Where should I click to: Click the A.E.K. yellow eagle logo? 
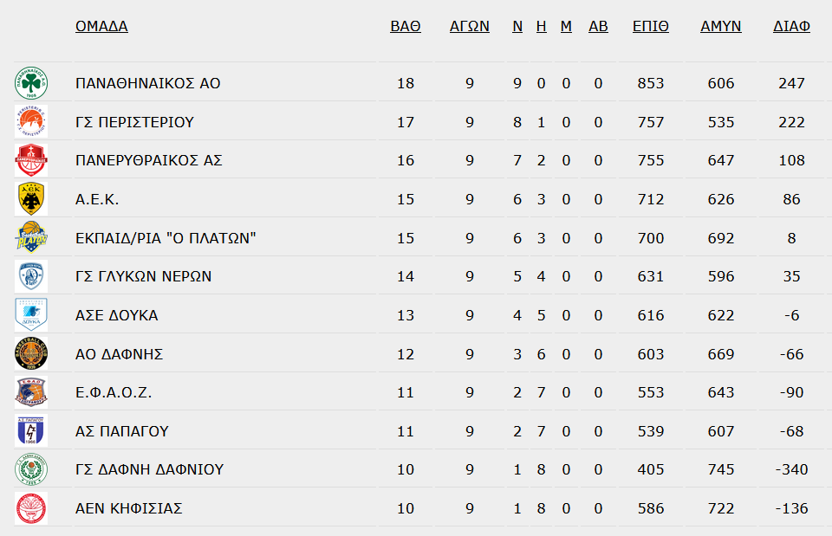(31, 199)
